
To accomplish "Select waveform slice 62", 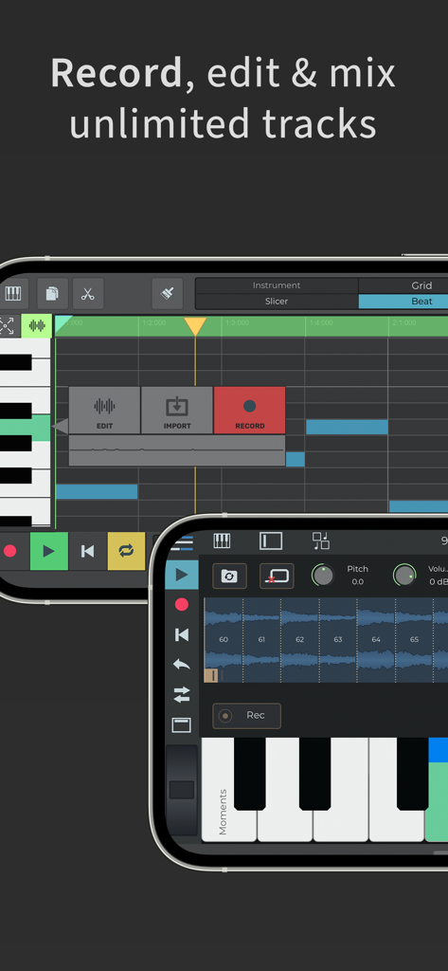I will [x=300, y=640].
